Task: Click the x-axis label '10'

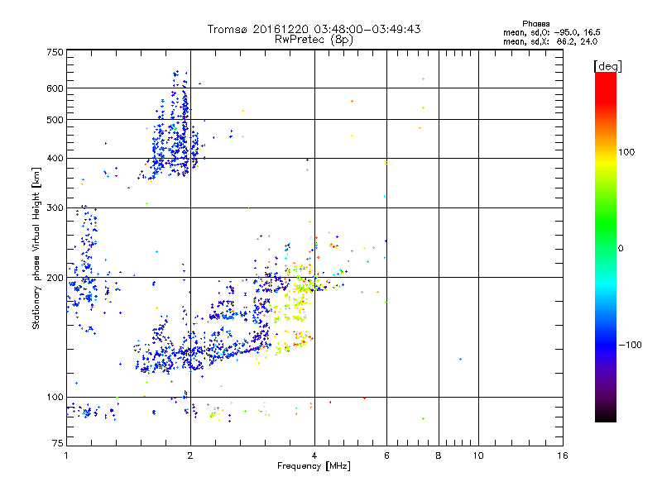Action: [478, 455]
